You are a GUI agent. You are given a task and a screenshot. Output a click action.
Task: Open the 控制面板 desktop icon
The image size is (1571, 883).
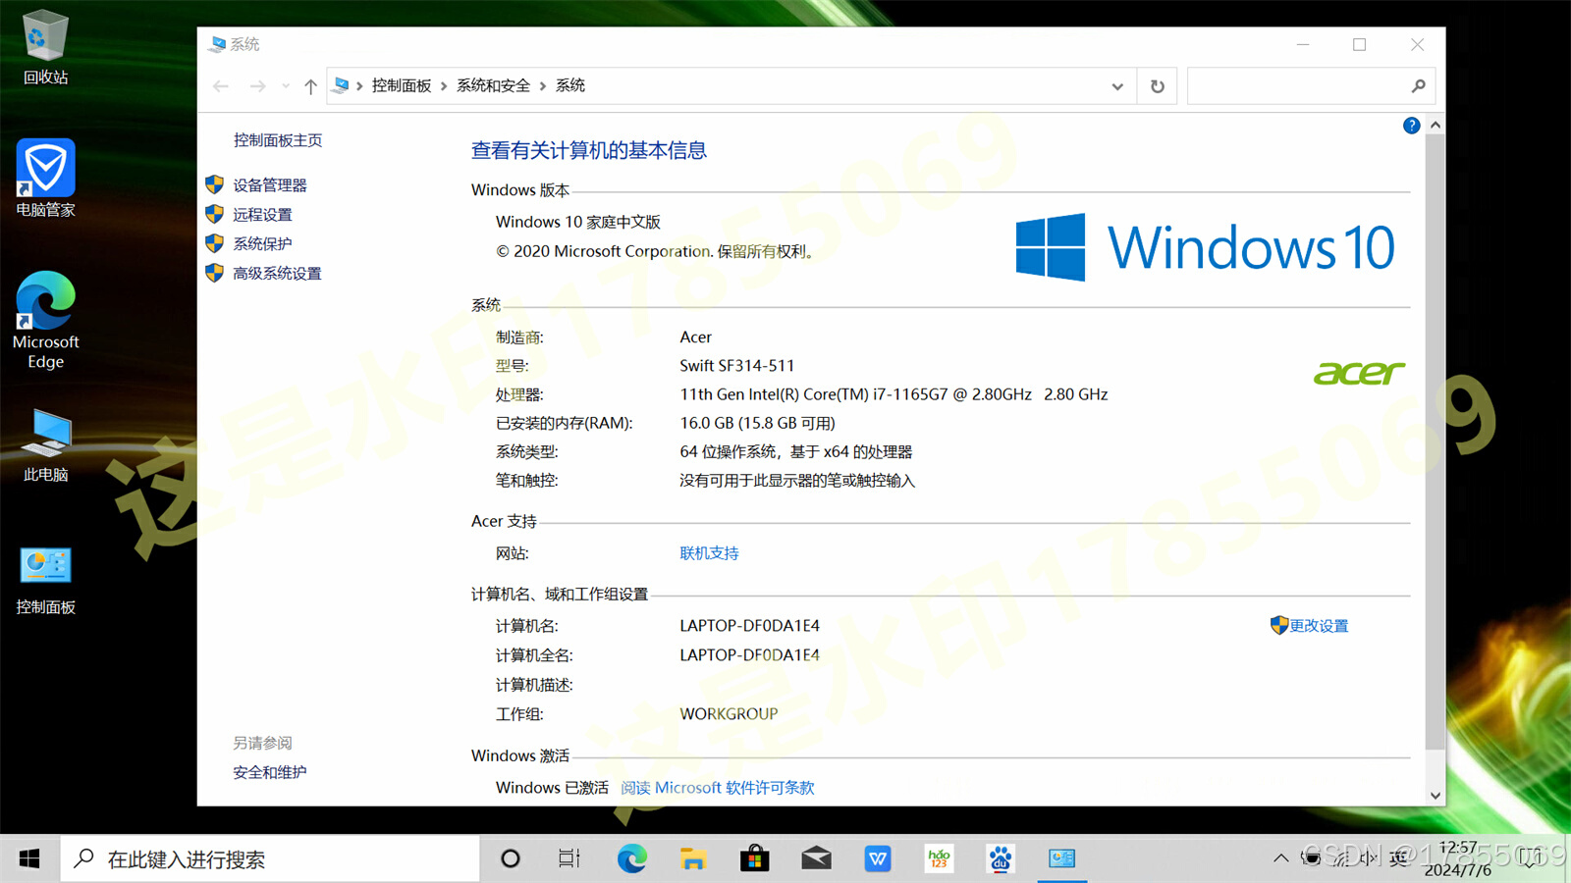pyautogui.click(x=45, y=579)
